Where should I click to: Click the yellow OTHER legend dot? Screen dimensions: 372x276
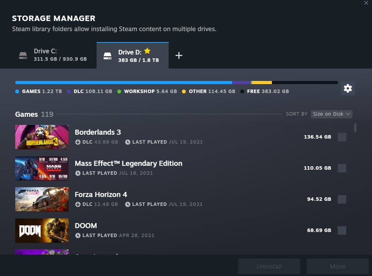point(184,91)
